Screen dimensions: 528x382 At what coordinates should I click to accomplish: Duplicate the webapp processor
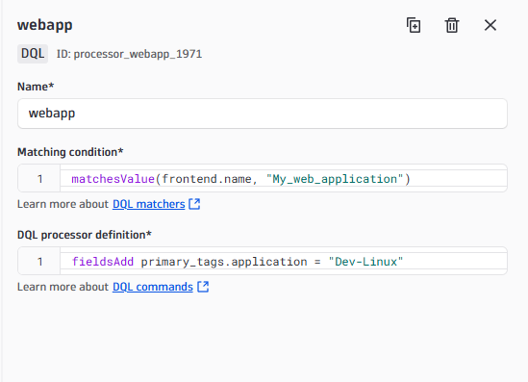pyautogui.click(x=414, y=25)
